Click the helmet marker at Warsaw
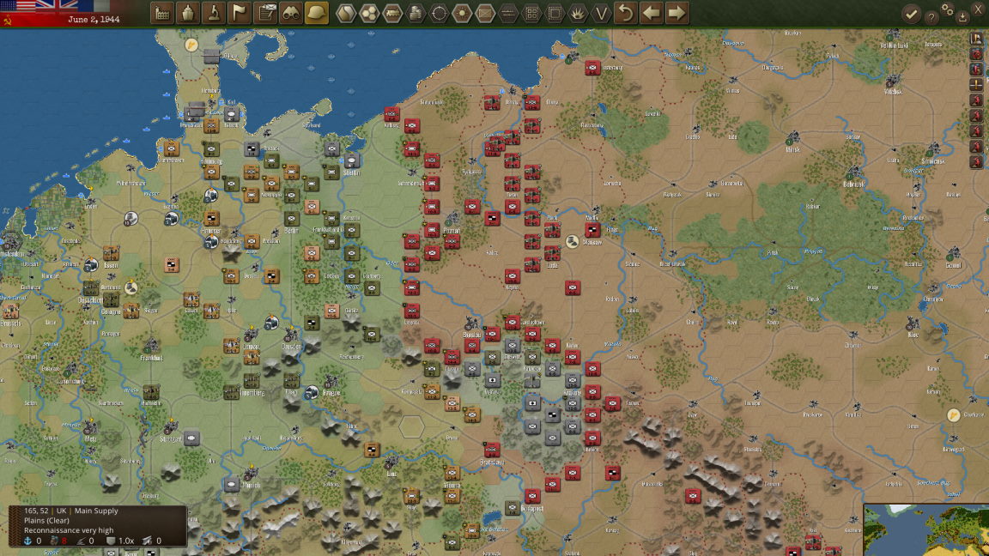This screenshot has height=556, width=989. pyautogui.click(x=572, y=241)
